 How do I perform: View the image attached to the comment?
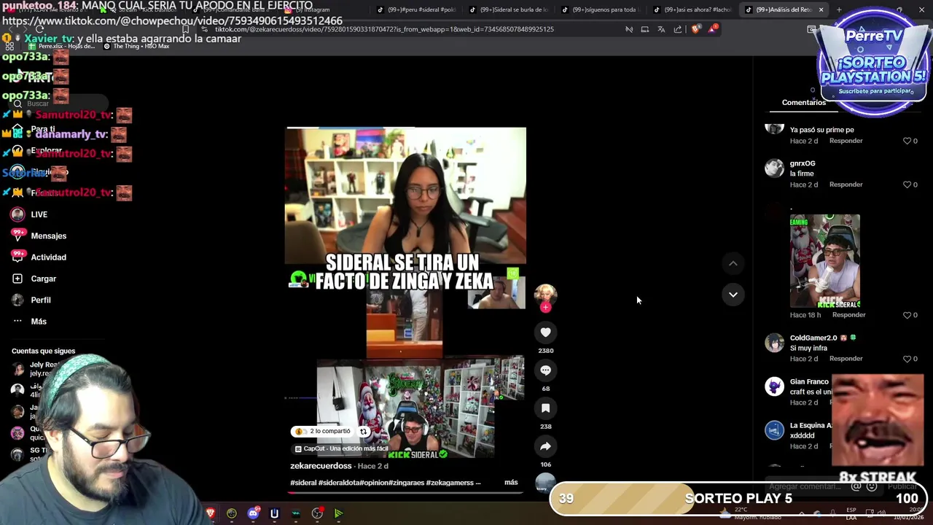pos(825,261)
